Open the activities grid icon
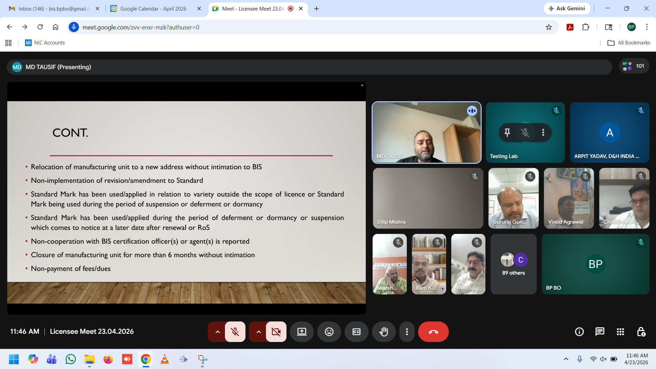This screenshot has height=369, width=656. coord(620,332)
